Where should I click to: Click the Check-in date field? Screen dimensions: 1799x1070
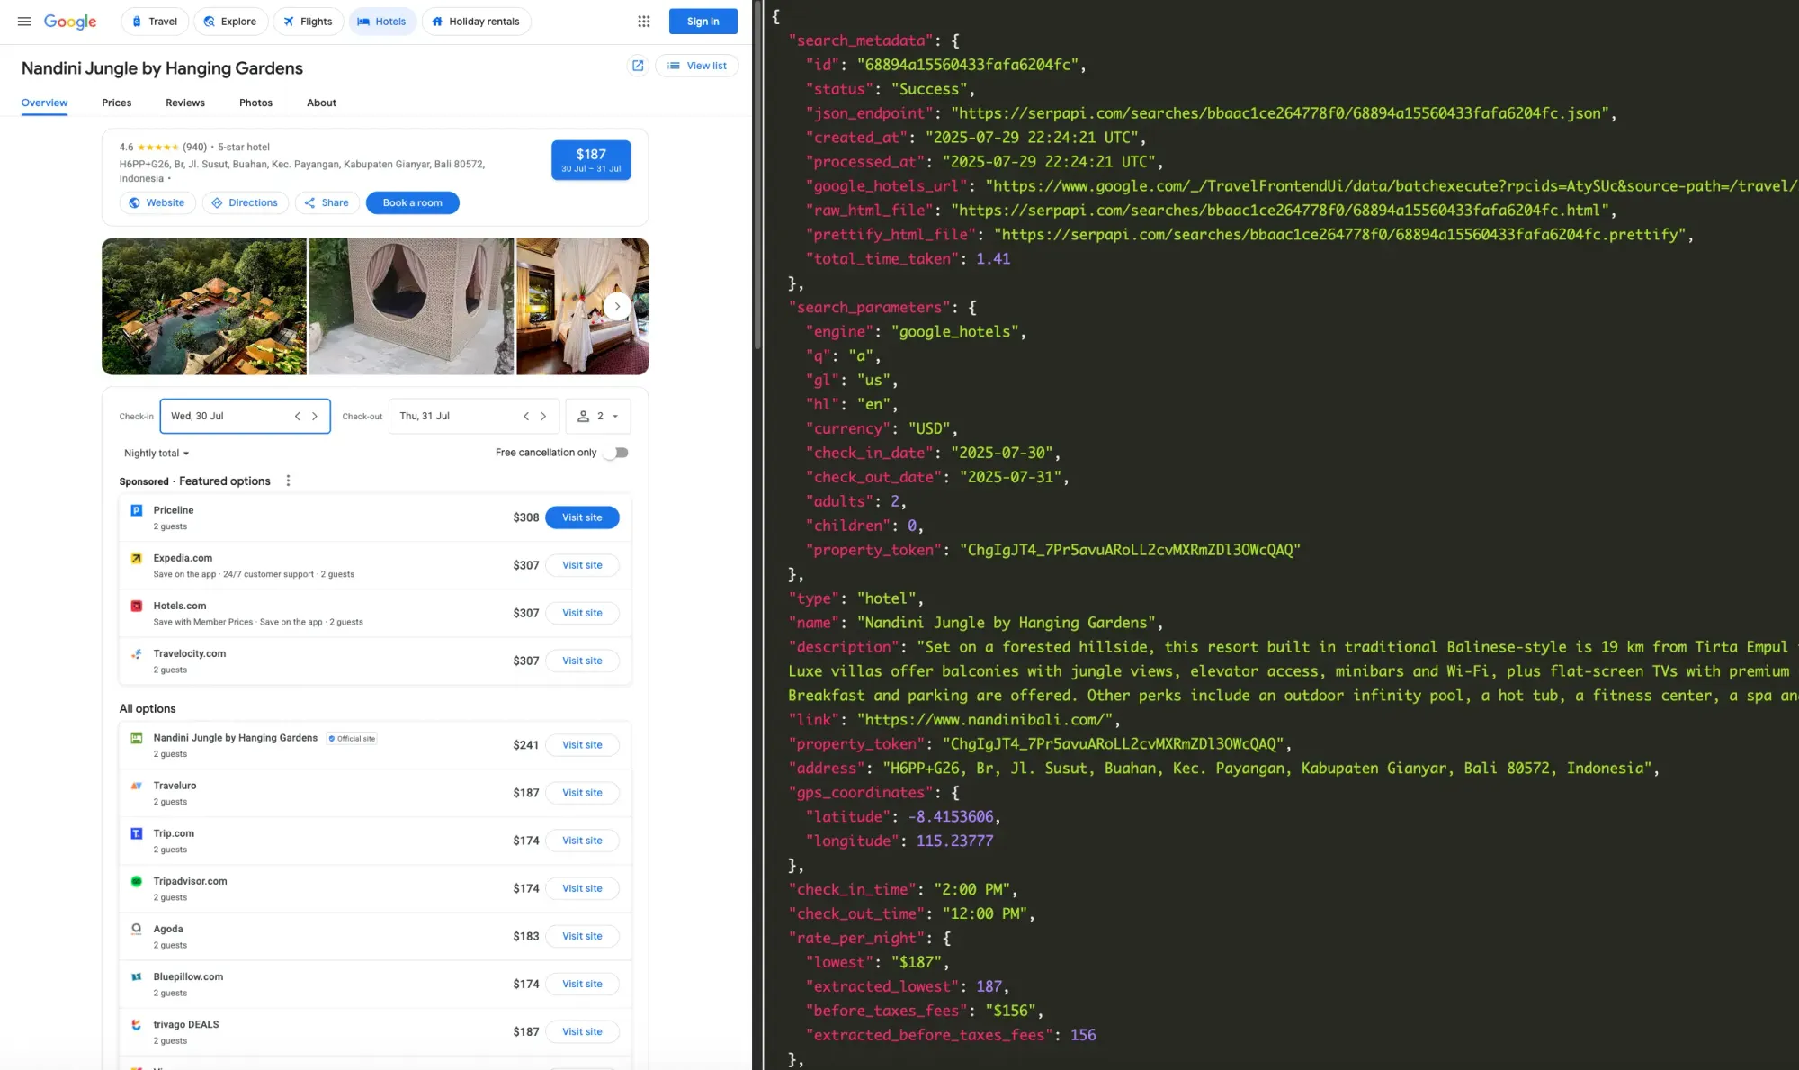246,417
